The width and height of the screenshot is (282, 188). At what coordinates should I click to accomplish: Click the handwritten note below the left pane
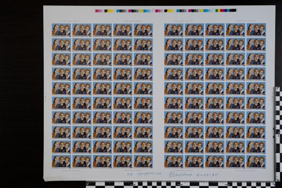click(143, 174)
